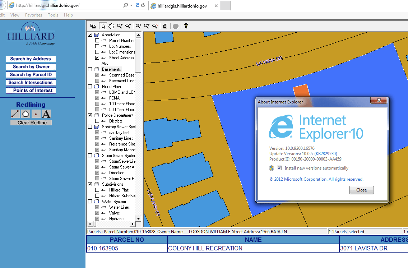Open the KB2829530 update link
The height and width of the screenshot is (268, 408).
(326, 154)
